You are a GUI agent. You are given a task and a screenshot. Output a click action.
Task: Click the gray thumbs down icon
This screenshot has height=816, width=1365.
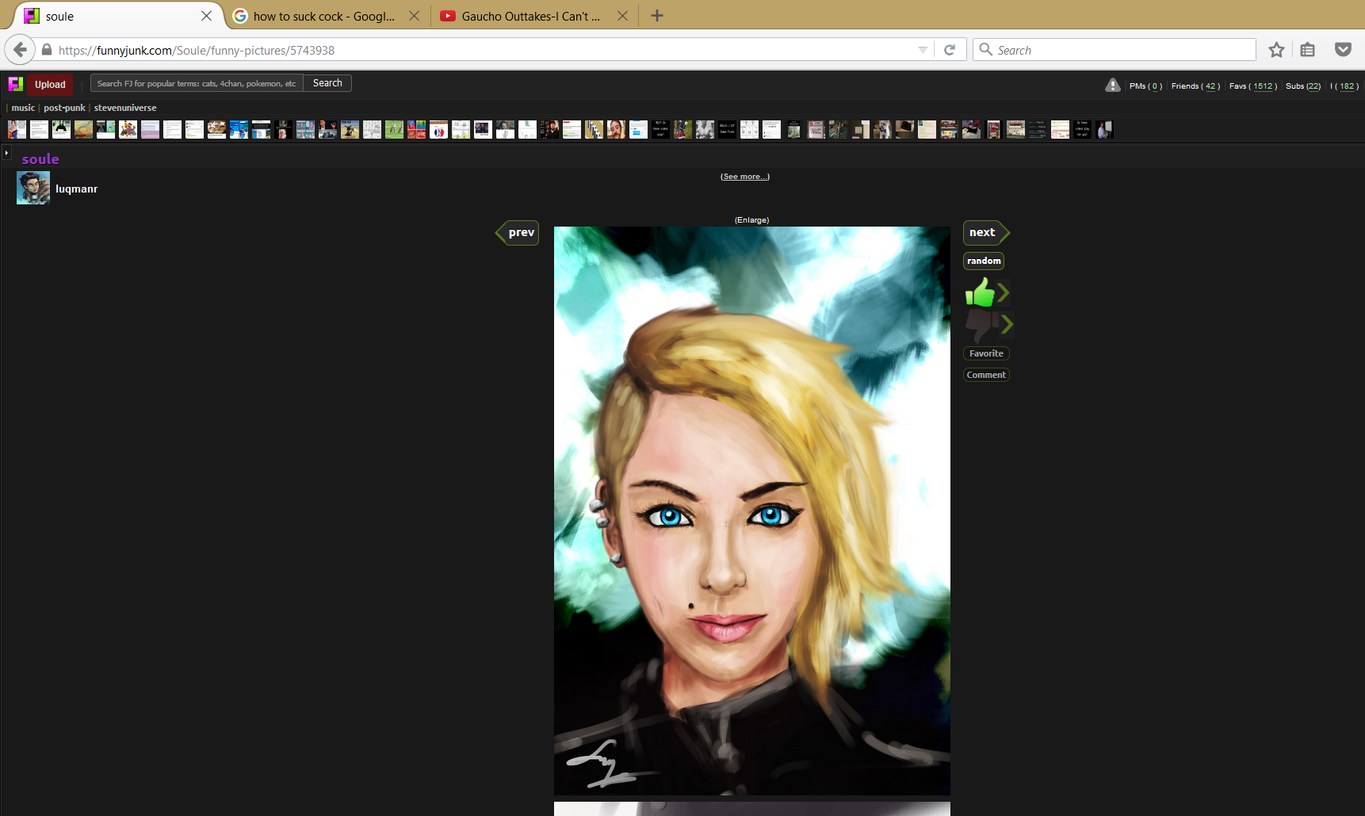(980, 324)
